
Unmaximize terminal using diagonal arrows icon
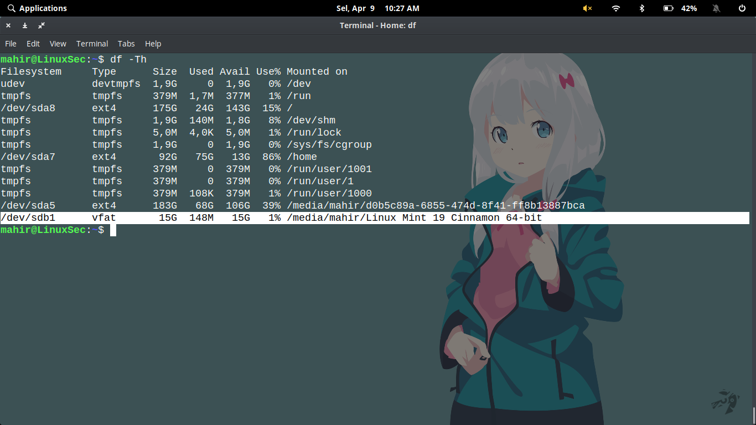click(x=42, y=25)
